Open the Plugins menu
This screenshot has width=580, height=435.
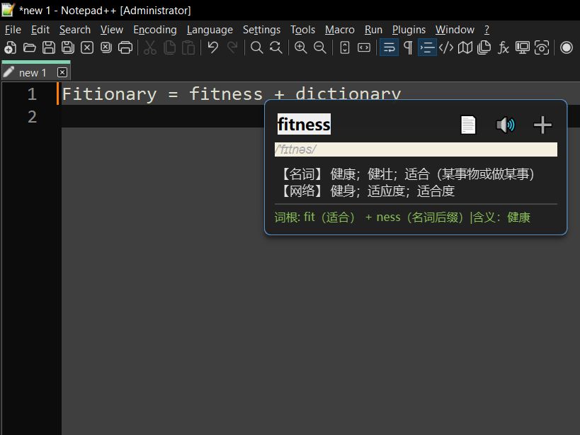(x=409, y=30)
